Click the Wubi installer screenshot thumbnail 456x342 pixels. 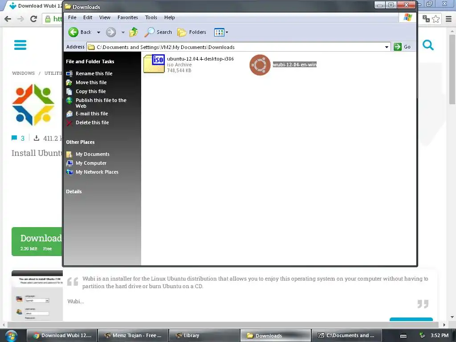(37, 296)
